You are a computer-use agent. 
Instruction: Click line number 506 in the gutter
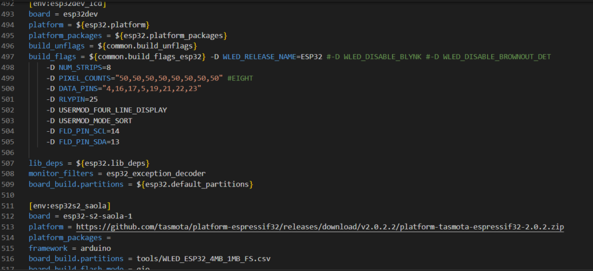tap(8, 153)
